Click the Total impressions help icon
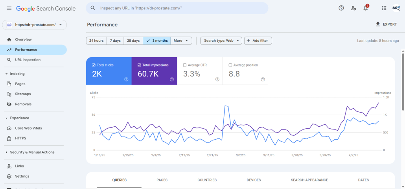 172,80
